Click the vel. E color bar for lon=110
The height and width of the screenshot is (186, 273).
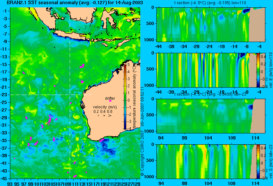[x=258, y=70]
